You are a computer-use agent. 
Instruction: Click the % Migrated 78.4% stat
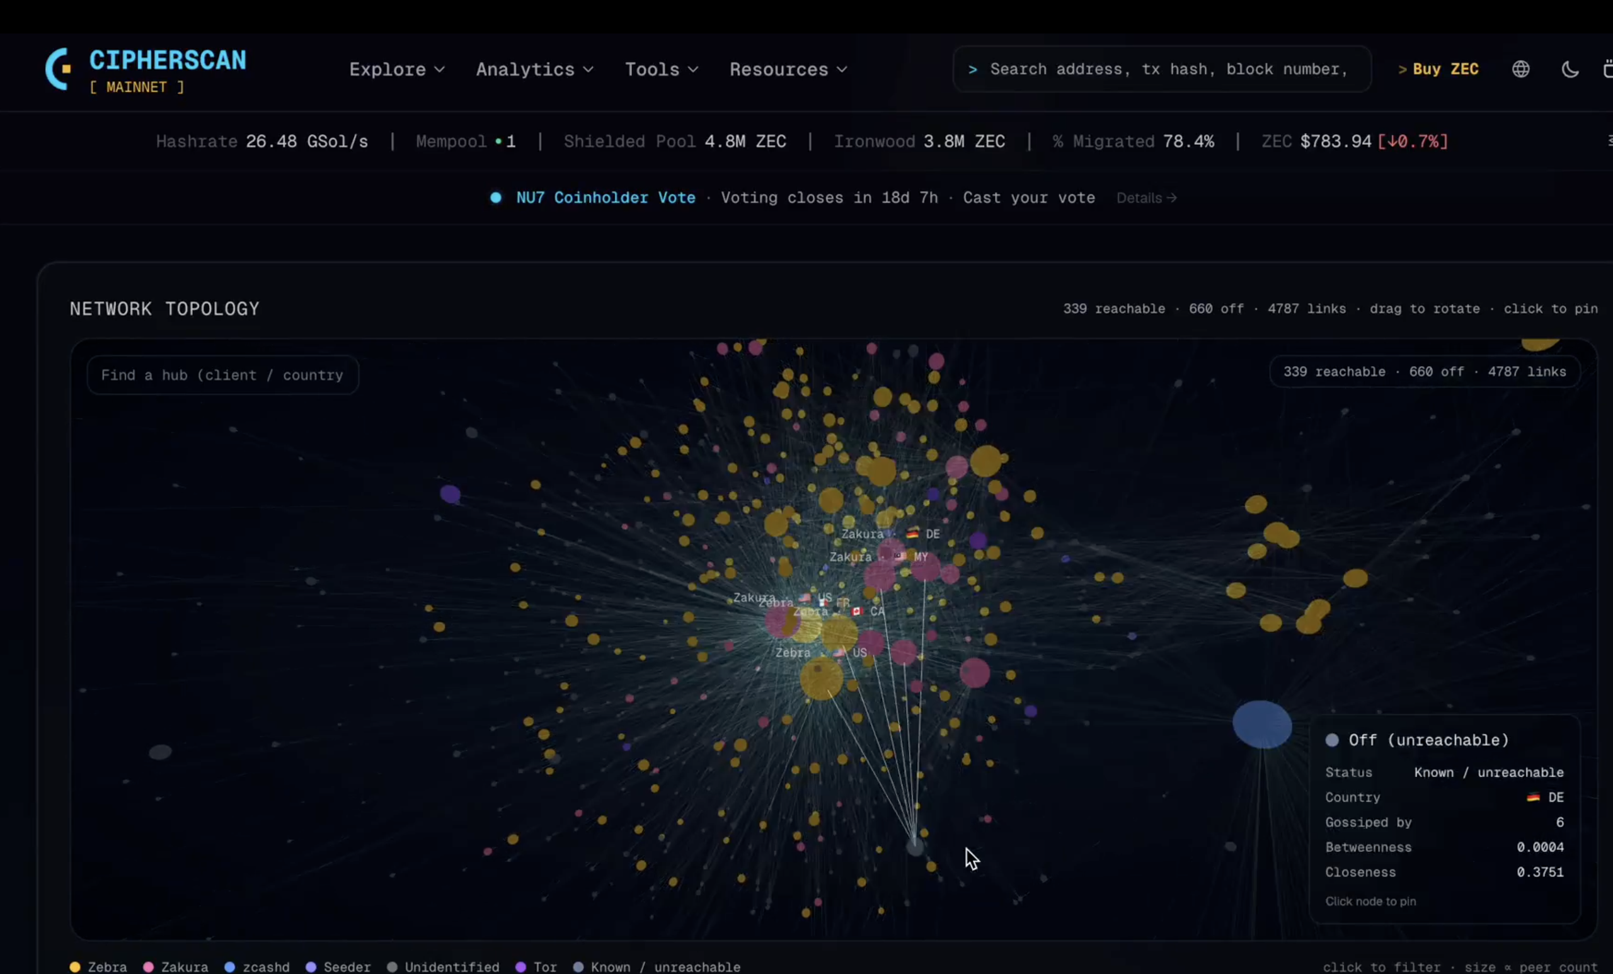1133,141
